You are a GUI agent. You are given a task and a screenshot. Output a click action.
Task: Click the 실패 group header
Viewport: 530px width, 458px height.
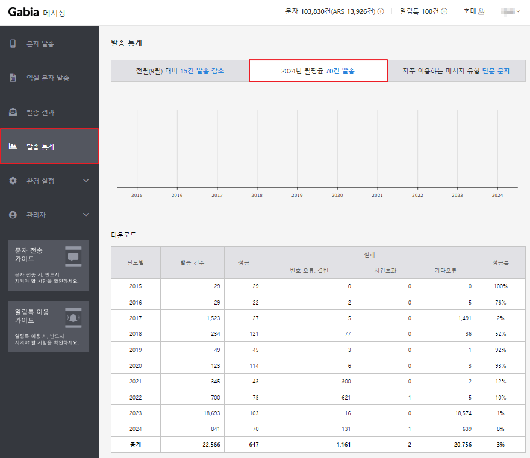pyautogui.click(x=369, y=255)
